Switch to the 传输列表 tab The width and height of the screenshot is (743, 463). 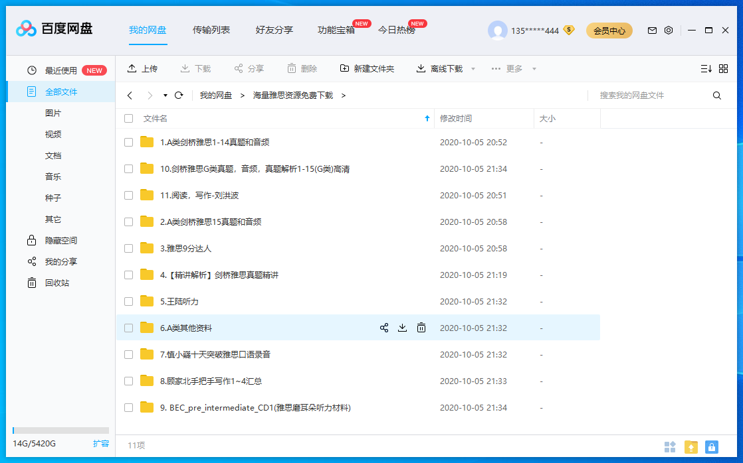[211, 30]
